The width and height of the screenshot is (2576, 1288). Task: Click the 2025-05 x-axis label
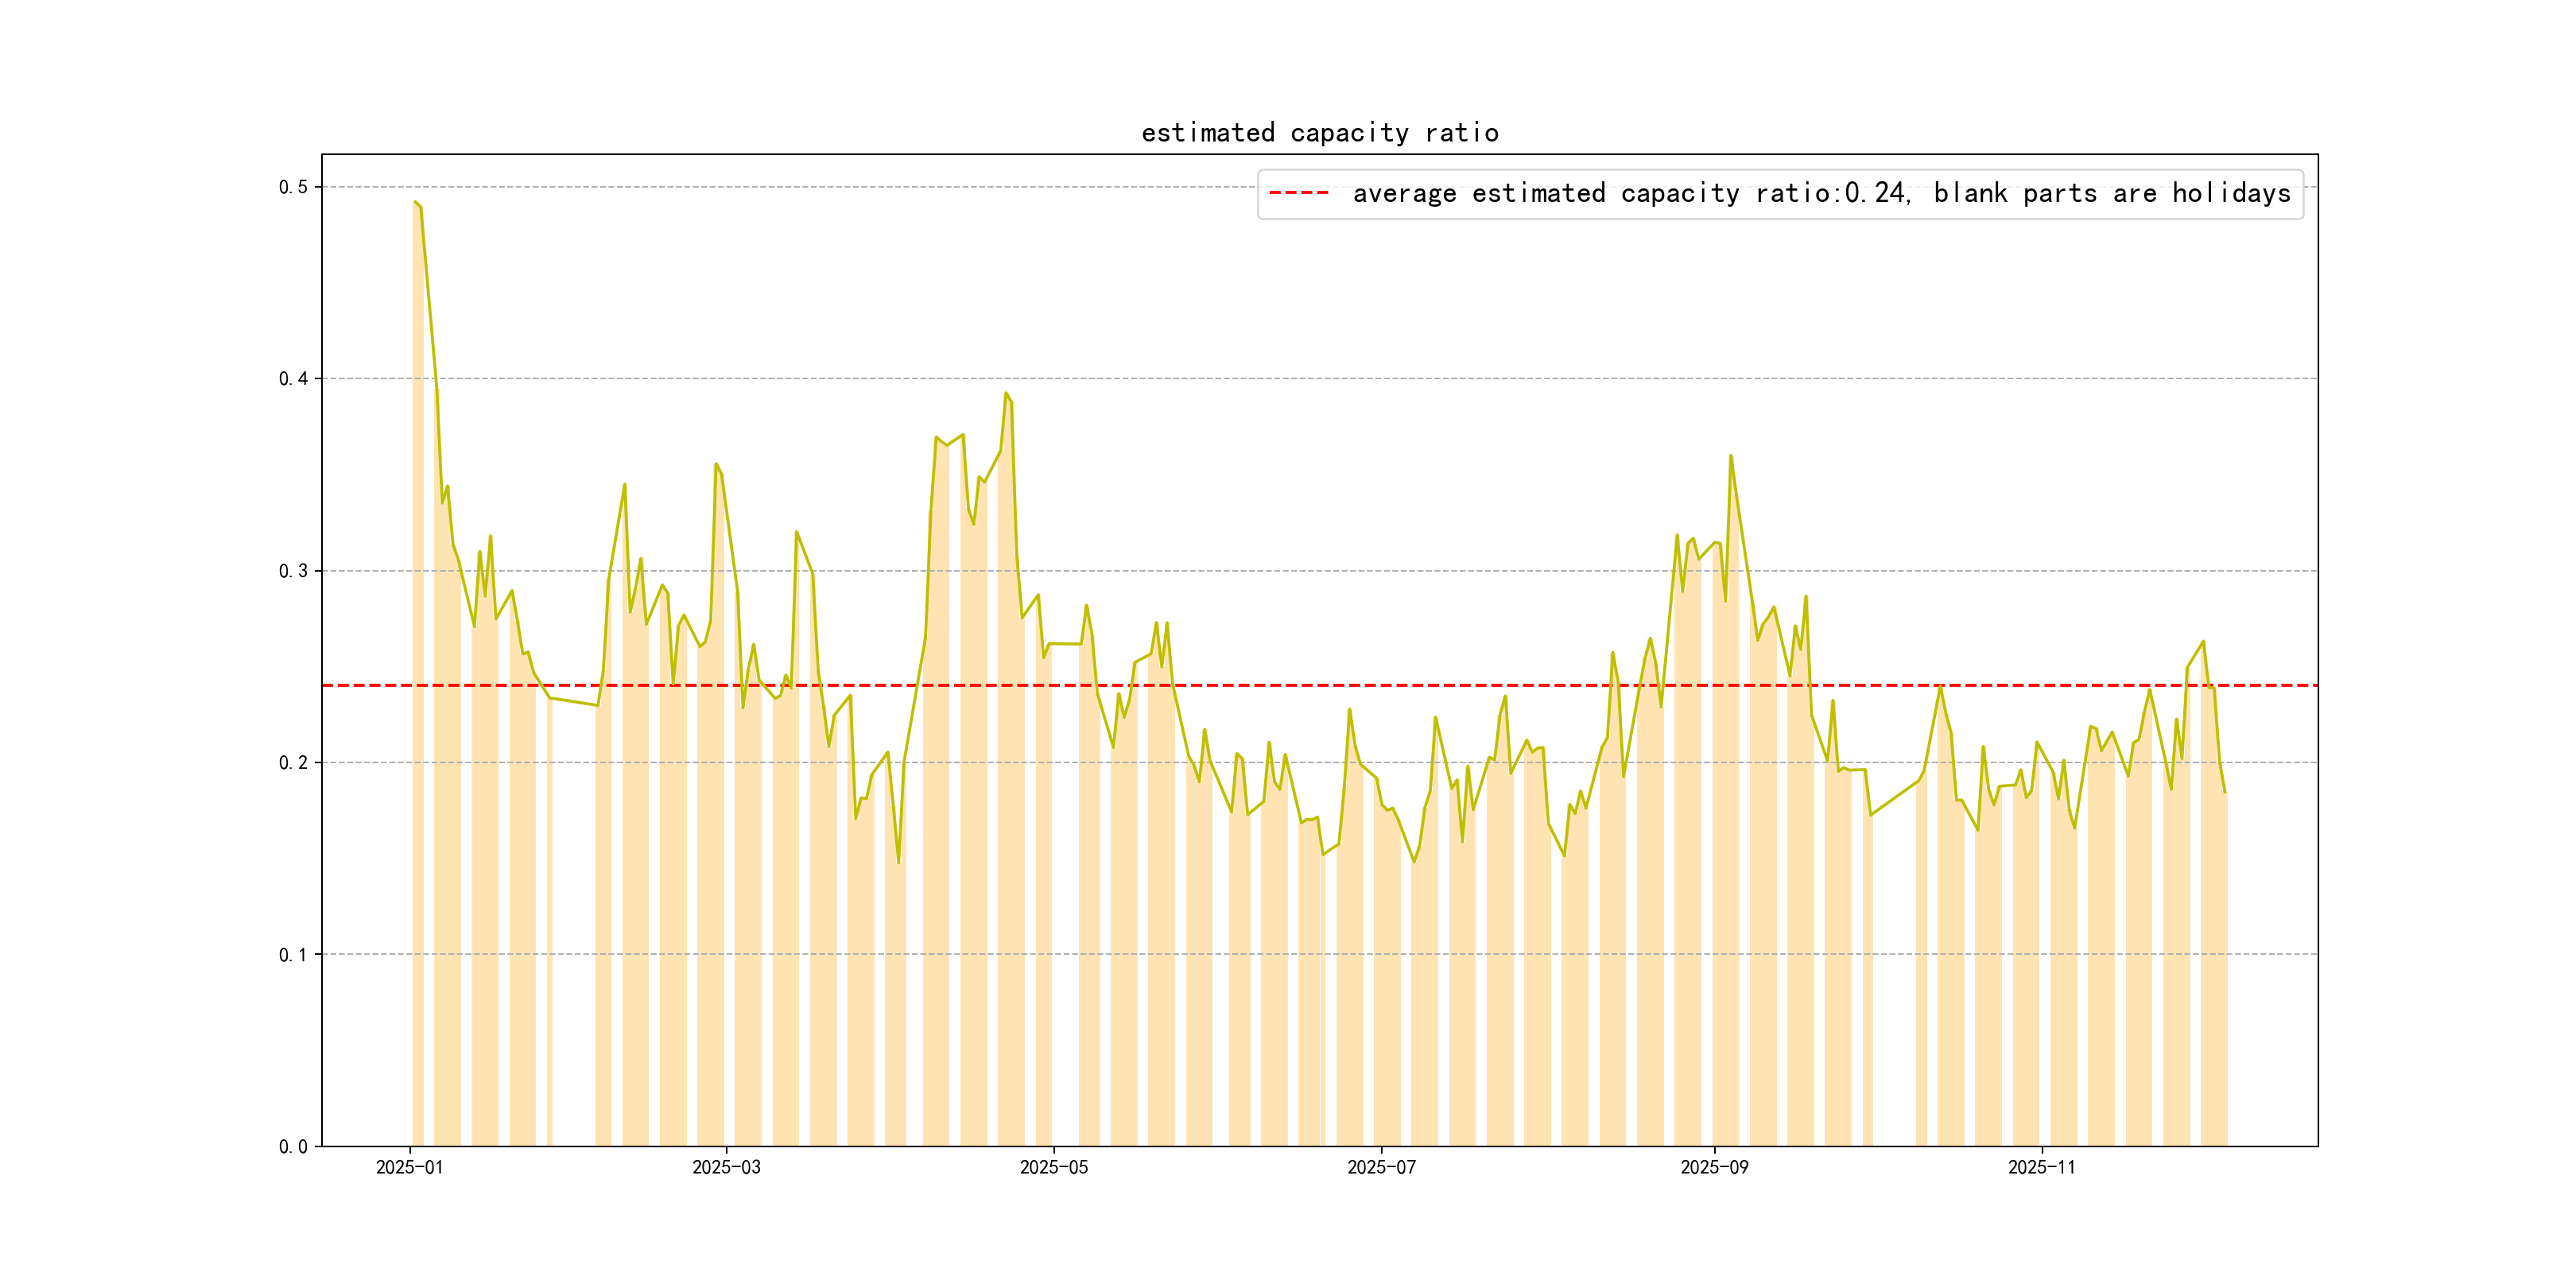1053,1167
